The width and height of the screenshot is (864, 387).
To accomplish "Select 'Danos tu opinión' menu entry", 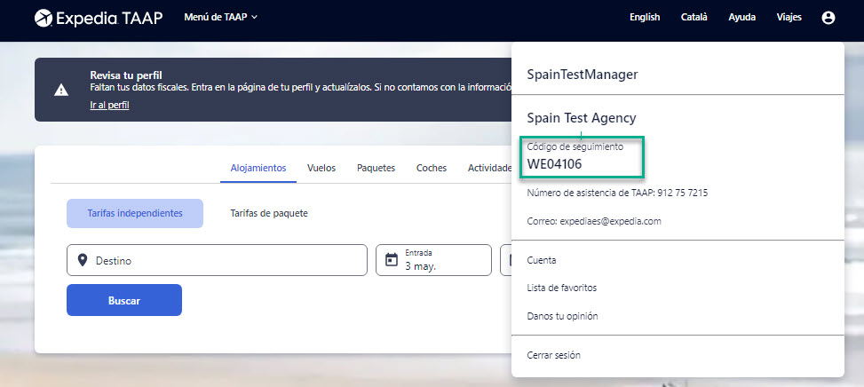I will [x=563, y=316].
